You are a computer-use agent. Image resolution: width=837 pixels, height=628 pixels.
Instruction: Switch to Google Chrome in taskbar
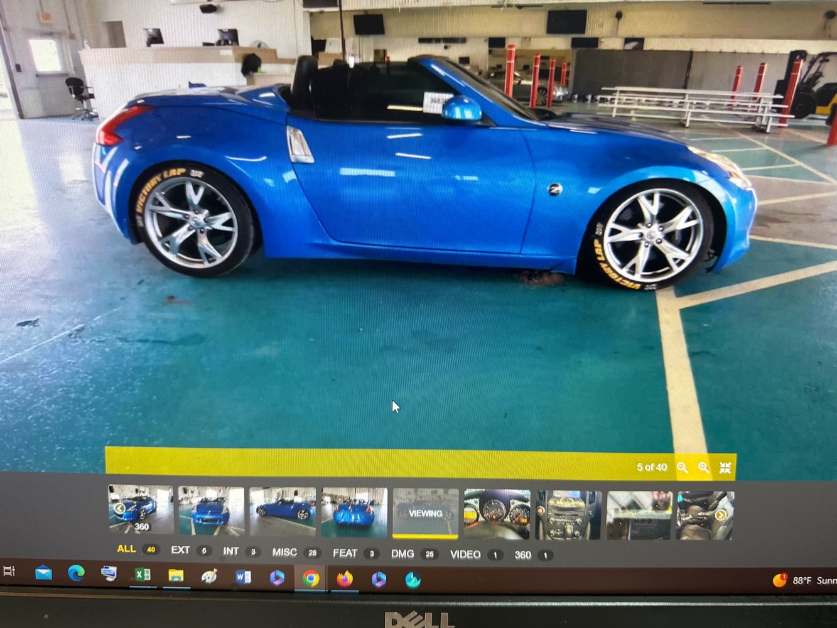tap(310, 578)
